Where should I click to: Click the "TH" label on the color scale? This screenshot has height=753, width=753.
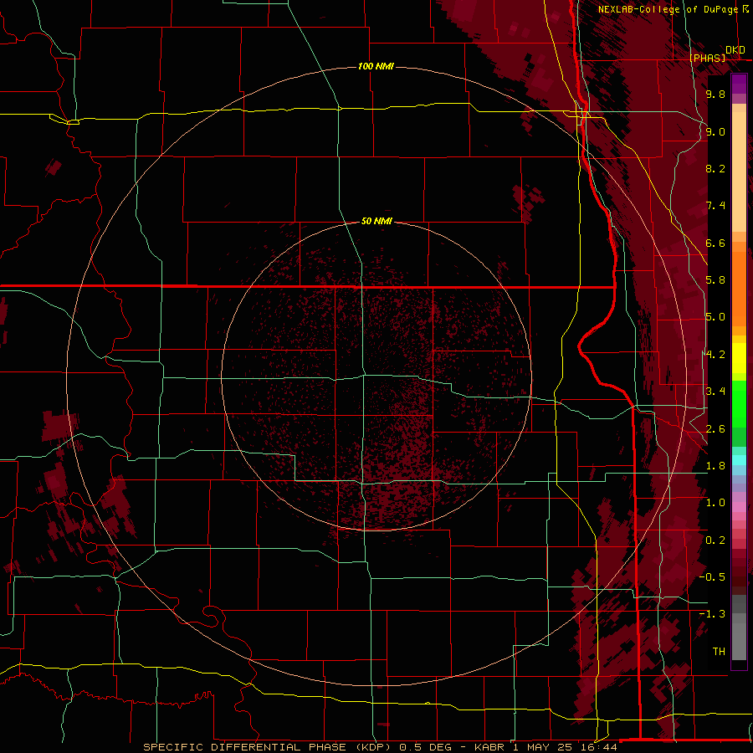[x=719, y=652]
